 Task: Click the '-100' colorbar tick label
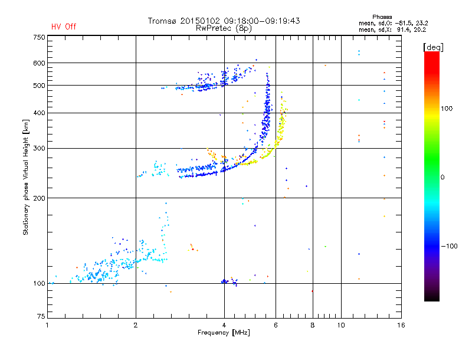tap(449, 246)
